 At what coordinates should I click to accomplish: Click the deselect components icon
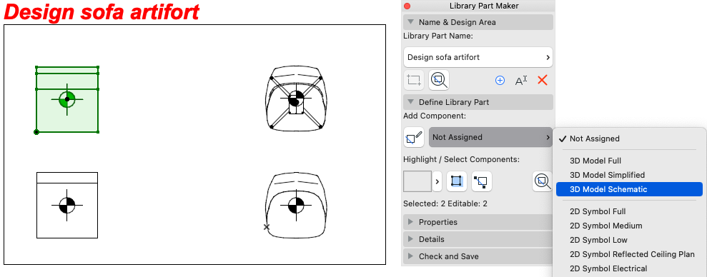[x=482, y=181]
